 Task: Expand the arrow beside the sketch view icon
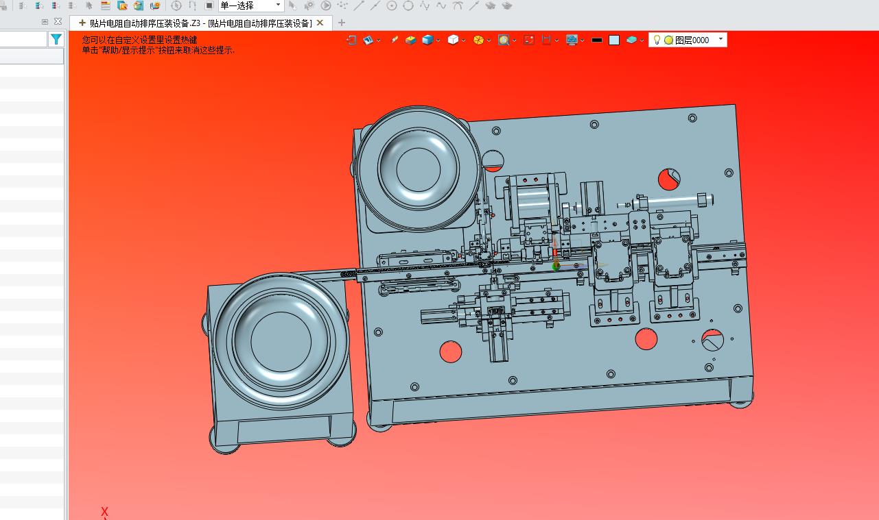[x=379, y=40]
